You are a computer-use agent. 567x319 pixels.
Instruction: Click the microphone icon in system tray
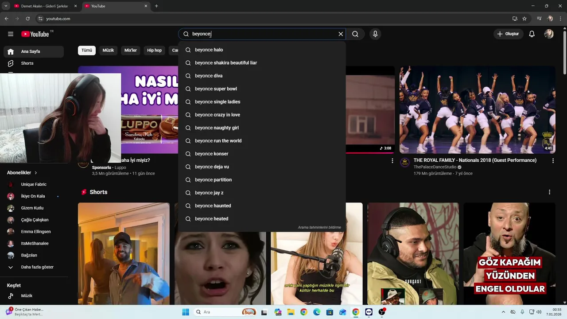coord(522,312)
